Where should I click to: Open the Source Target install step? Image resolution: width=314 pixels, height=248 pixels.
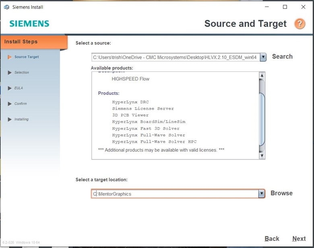(x=27, y=57)
